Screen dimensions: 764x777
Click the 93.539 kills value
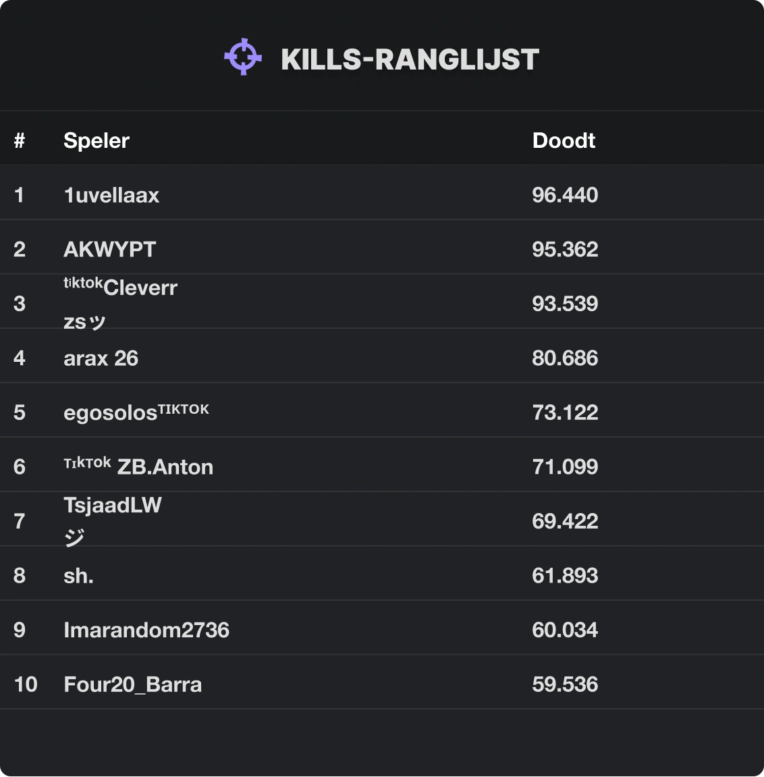click(565, 304)
